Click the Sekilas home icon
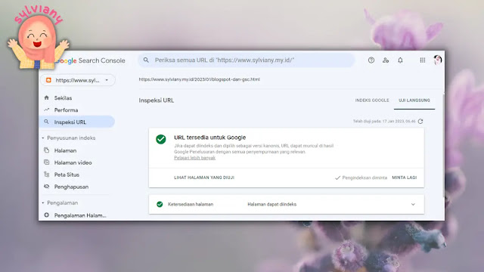Screen dimensions: 484x272 [46, 97]
